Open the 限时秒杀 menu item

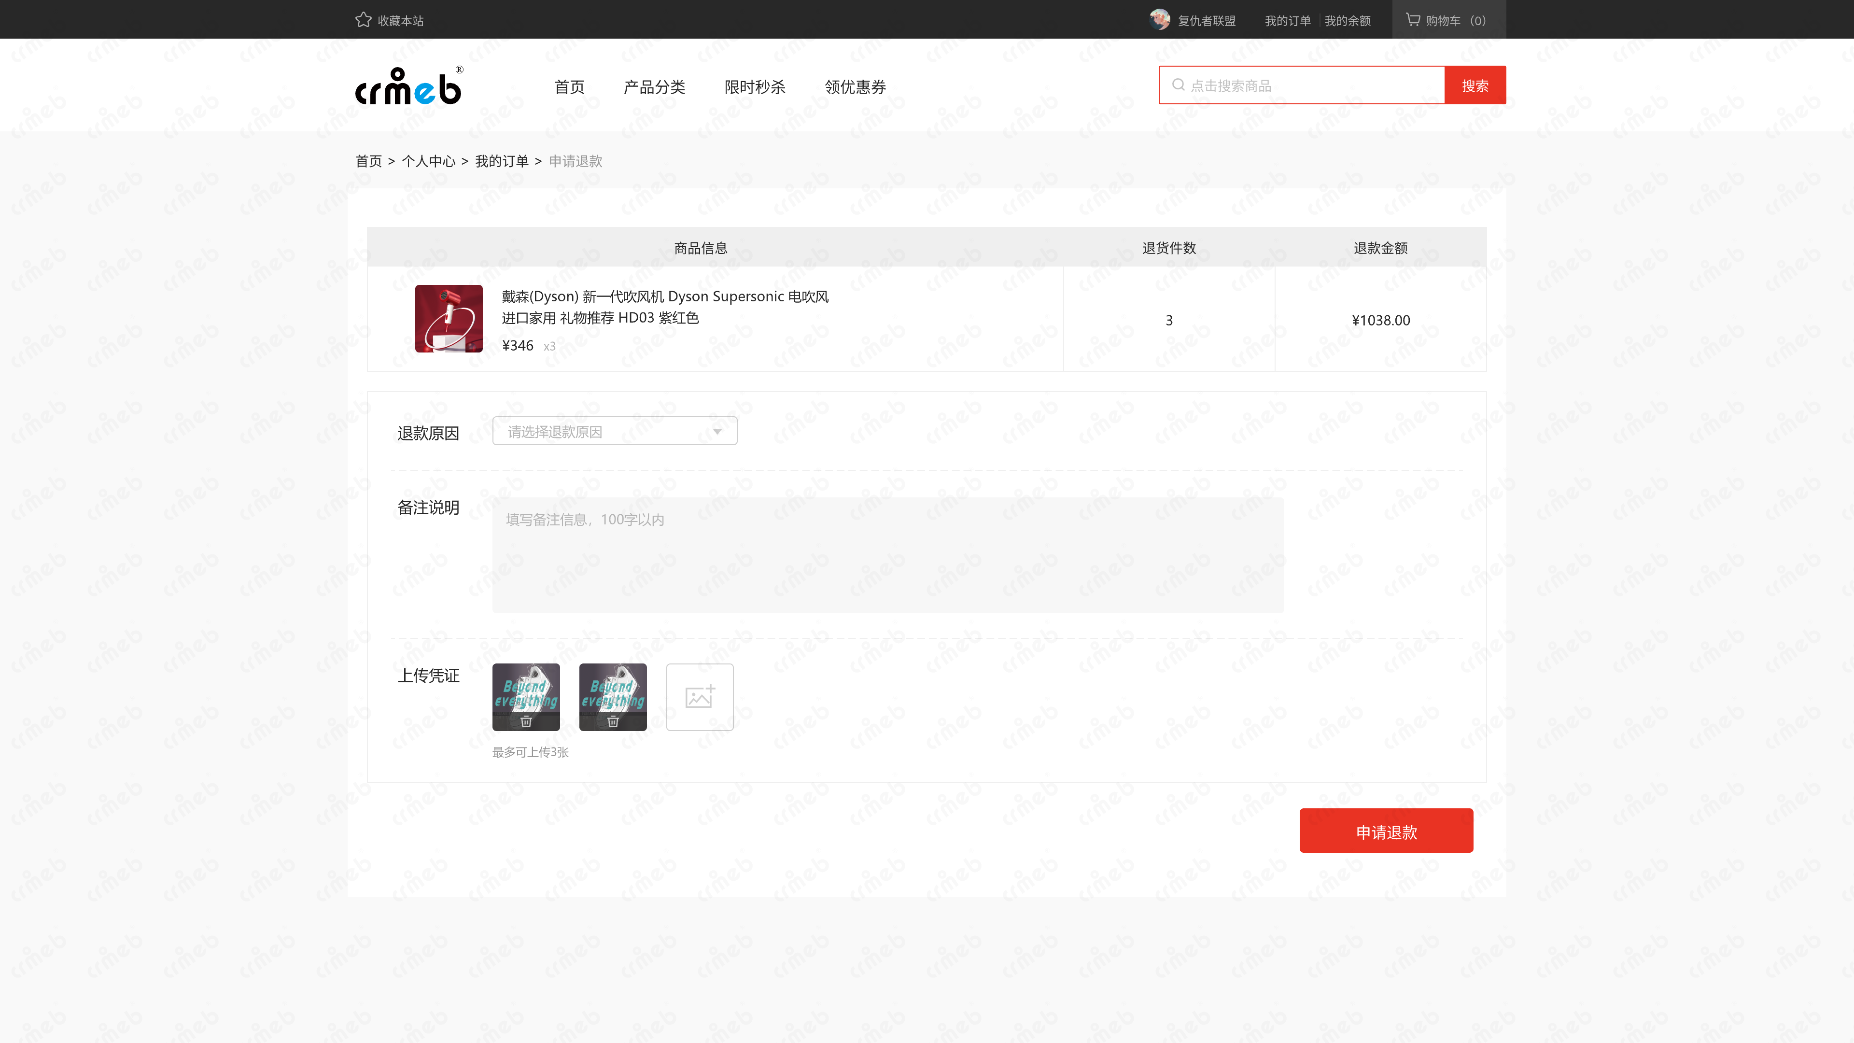coord(754,87)
